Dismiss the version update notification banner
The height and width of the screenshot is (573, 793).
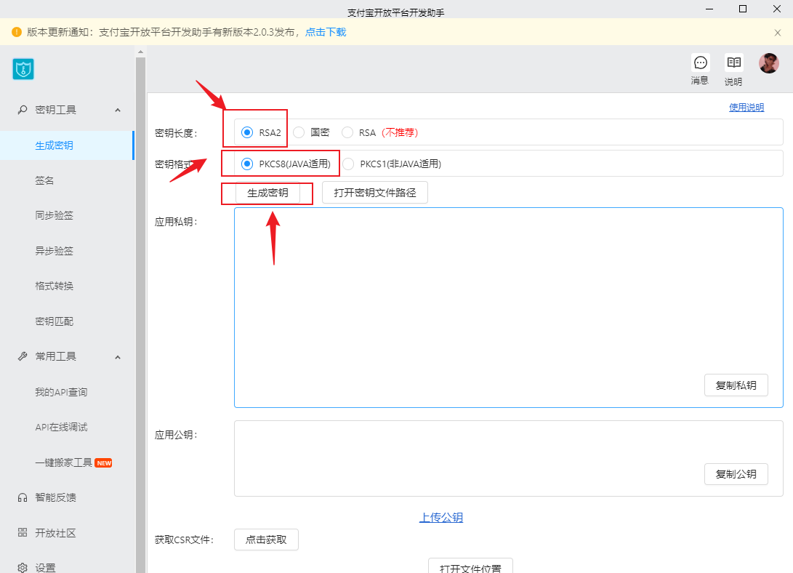click(778, 32)
